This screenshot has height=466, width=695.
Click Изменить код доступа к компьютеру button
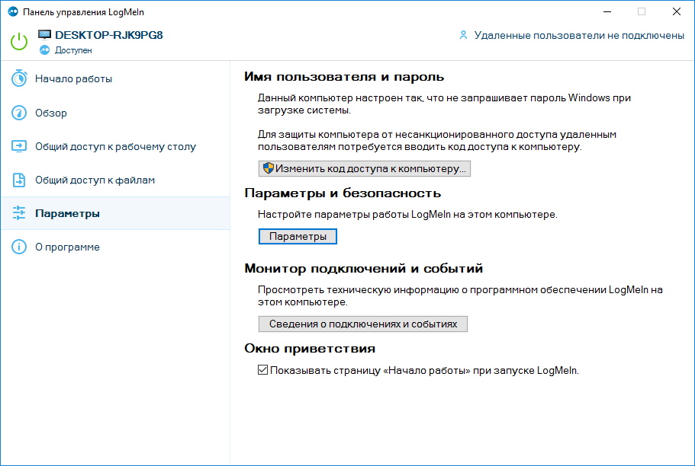click(365, 168)
